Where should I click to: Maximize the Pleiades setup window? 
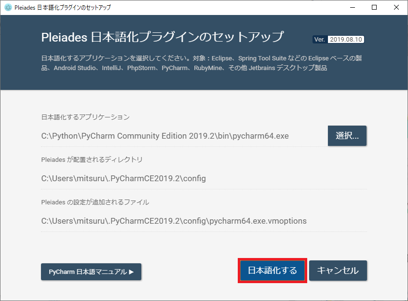[x=374, y=7]
